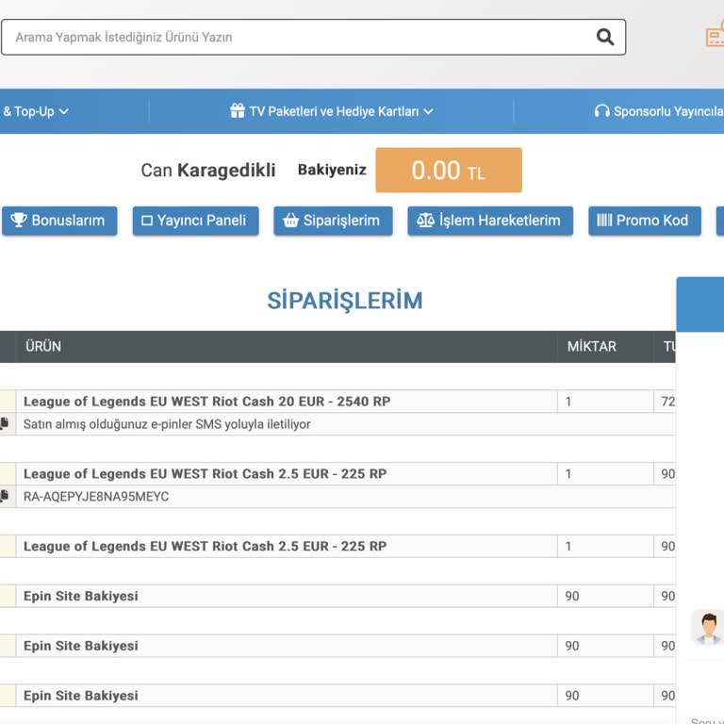Click the square icon on Yayıncı Paneli
The image size is (724, 724).
(147, 221)
